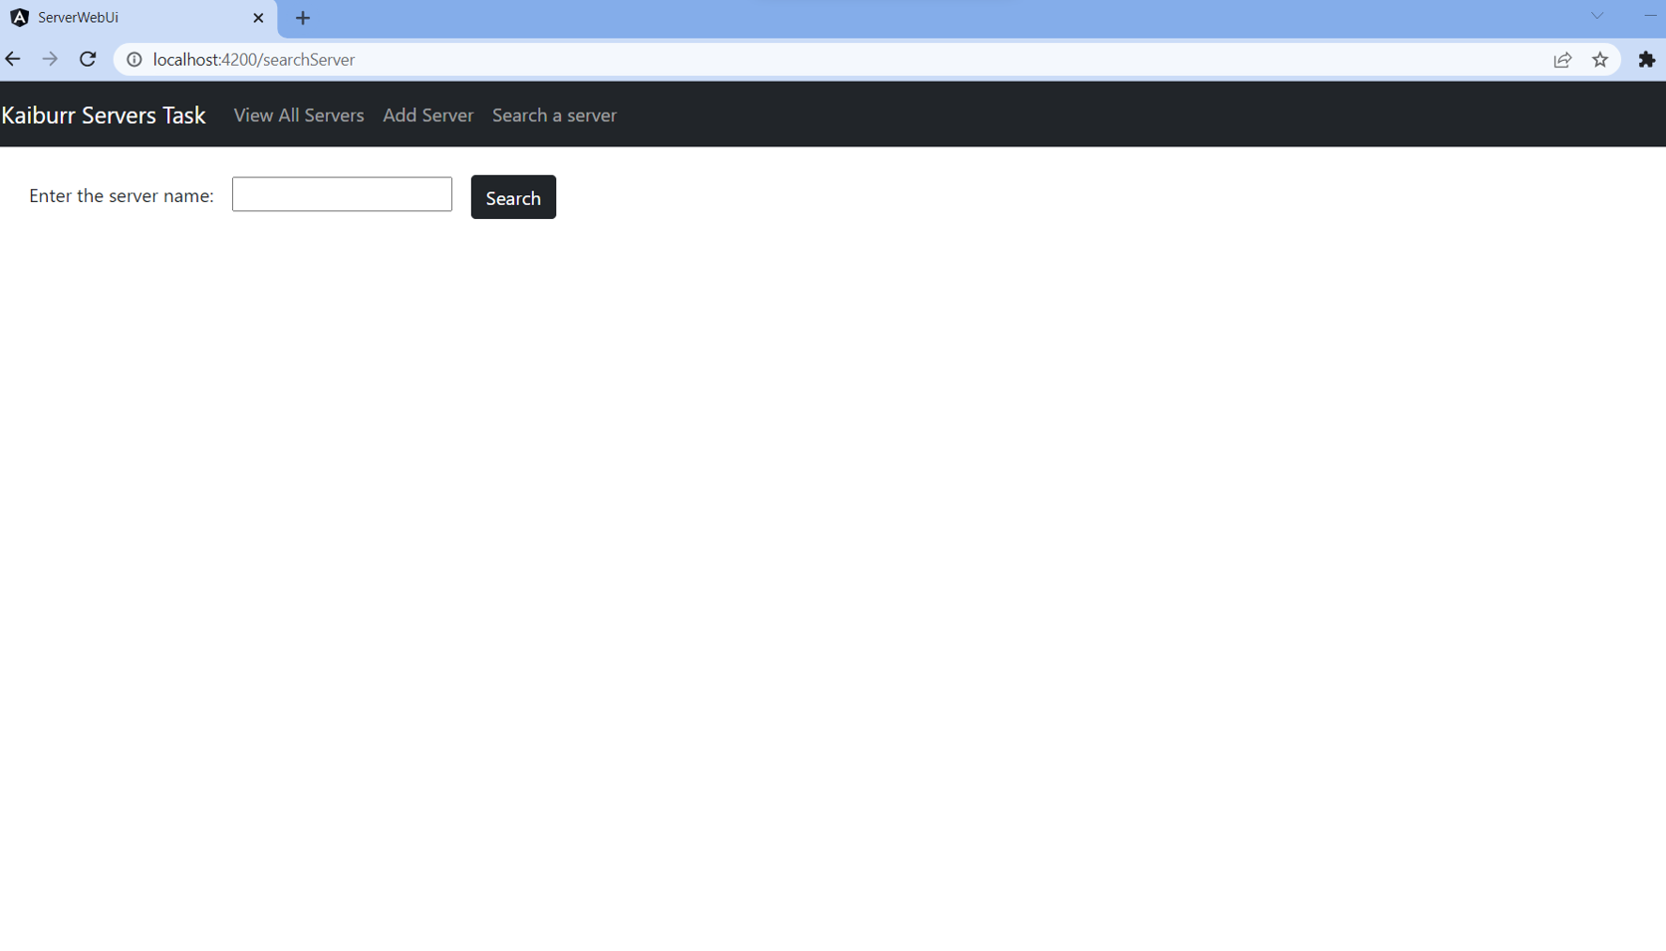Click the site information icon in address bar

(x=135, y=59)
